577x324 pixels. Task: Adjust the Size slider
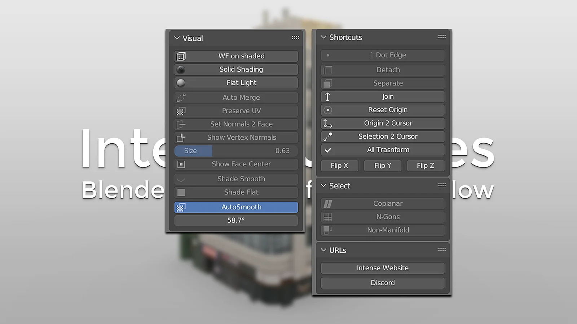pos(236,150)
